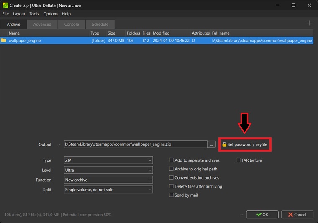Enable the TAR before checkbox

[238, 160]
